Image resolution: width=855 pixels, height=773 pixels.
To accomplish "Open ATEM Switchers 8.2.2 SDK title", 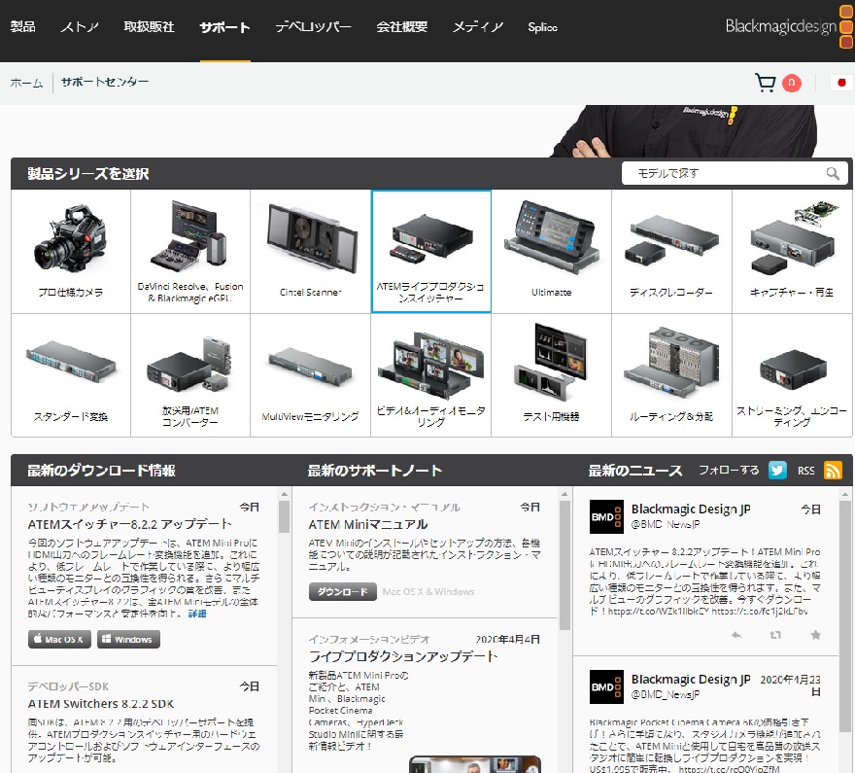I will [101, 704].
